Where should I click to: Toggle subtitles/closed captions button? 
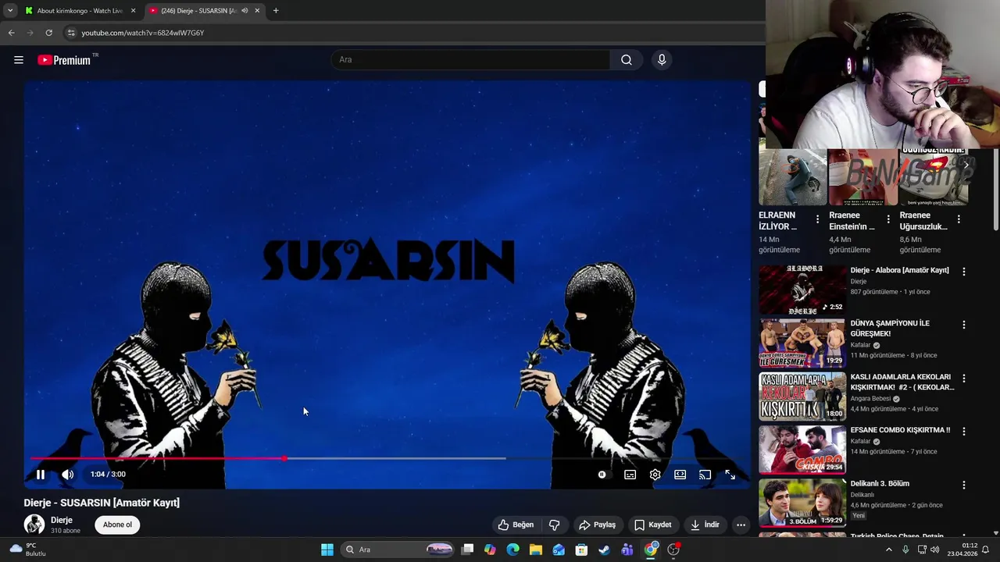[630, 474]
